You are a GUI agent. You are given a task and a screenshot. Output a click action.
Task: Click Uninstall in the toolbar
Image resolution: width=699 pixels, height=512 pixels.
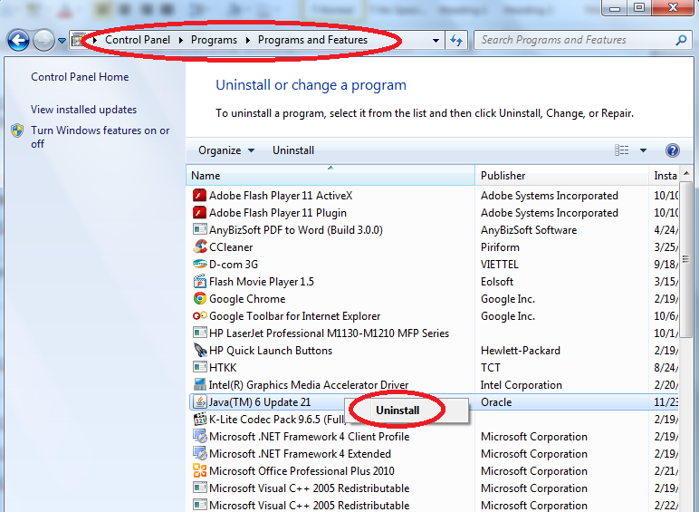tap(292, 150)
